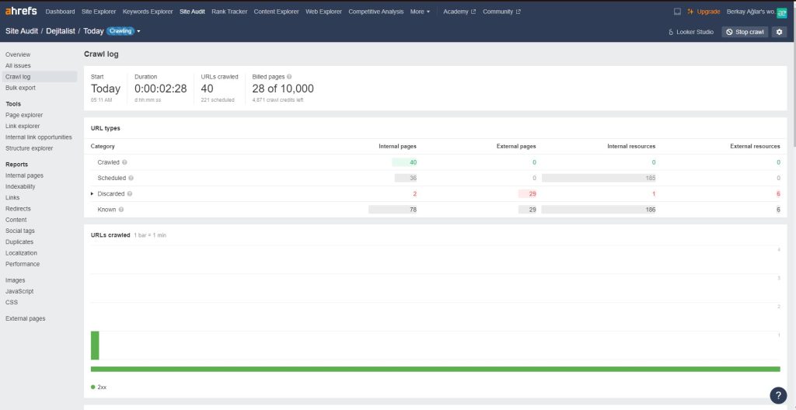
Task: Open Community external link
Action: coord(501,12)
